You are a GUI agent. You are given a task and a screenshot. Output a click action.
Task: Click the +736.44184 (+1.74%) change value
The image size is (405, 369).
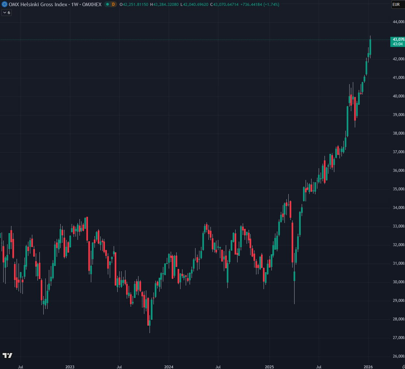[260, 5]
